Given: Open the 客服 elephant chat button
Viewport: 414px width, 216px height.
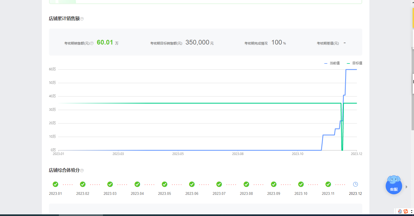Looking at the screenshot, I should point(394,185).
